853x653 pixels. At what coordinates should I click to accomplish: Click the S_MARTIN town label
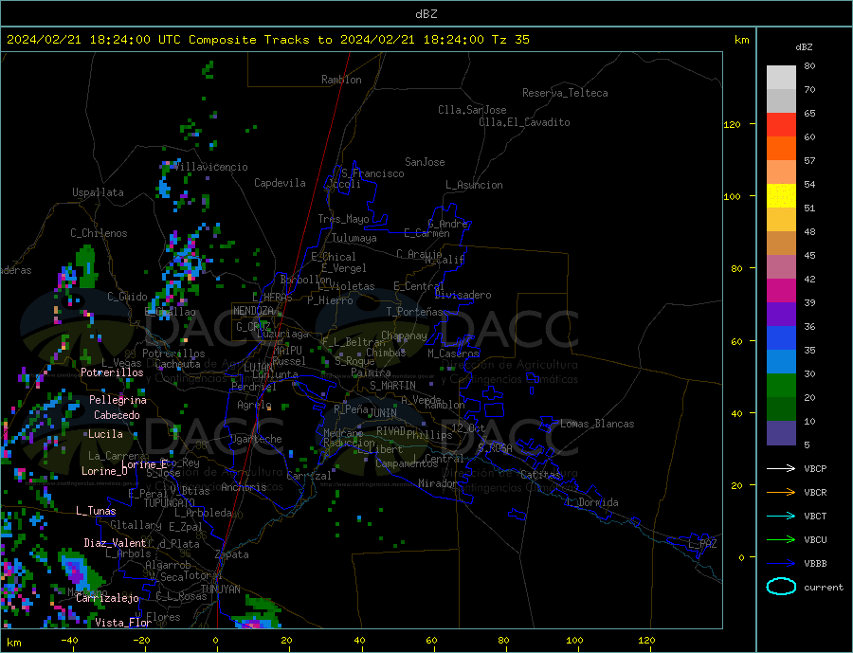coord(392,386)
